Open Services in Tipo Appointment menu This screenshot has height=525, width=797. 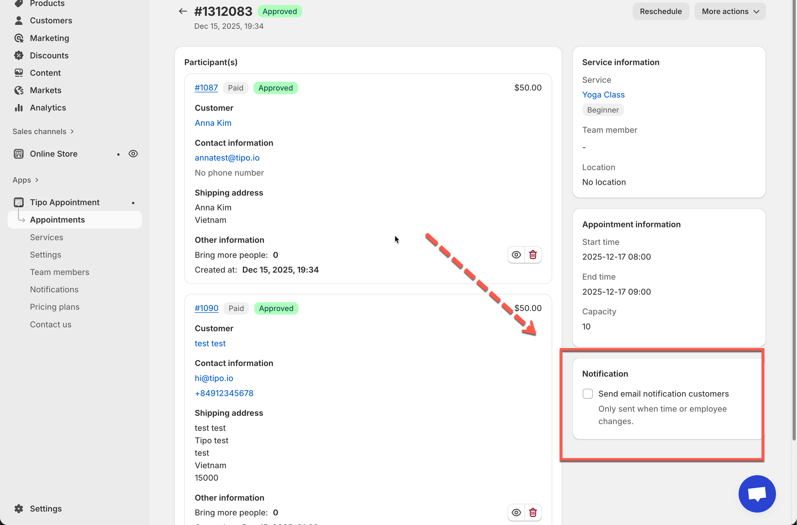click(x=46, y=237)
